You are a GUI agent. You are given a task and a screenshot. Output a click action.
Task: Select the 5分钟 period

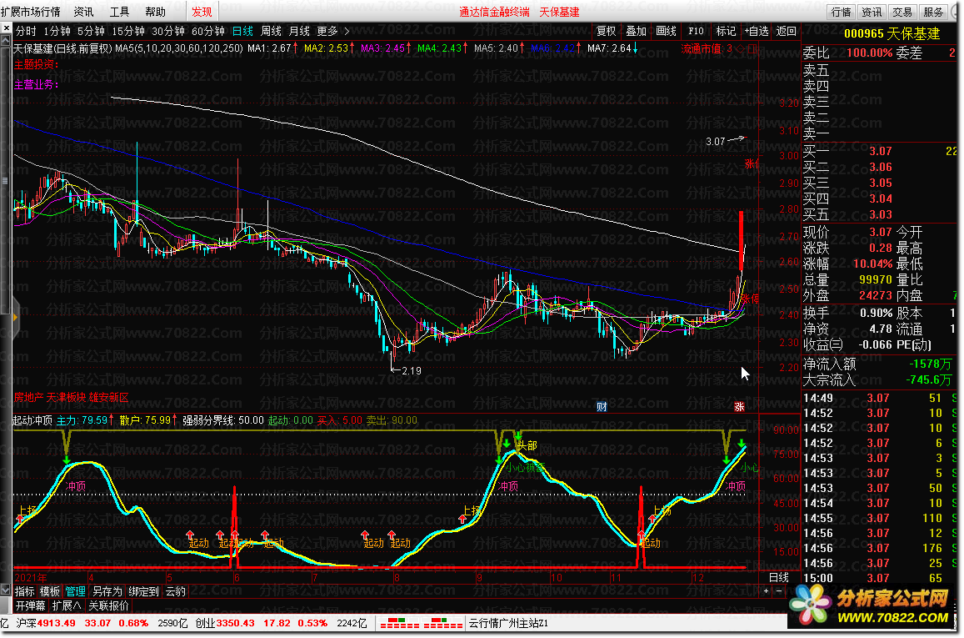tap(91, 31)
